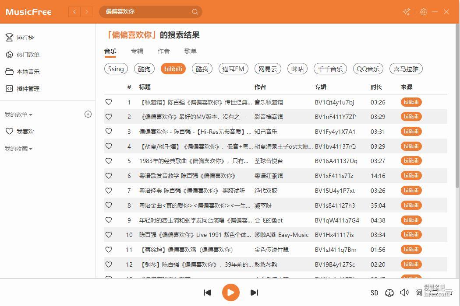Click title 【蔡徐坤】偏偏喜欢鸡
460x306 pixels.
click(x=186, y=250)
